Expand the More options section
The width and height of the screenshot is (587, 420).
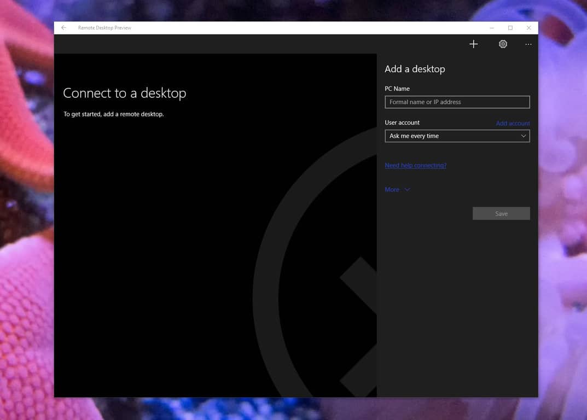397,189
